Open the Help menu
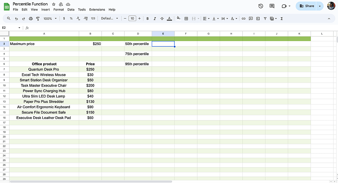This screenshot has height=183, width=338. (112, 10)
